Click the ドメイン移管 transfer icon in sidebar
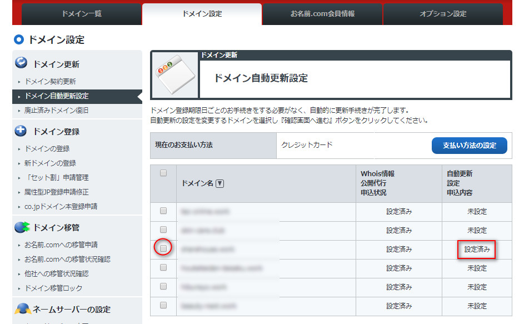The image size is (524, 324). (x=22, y=227)
